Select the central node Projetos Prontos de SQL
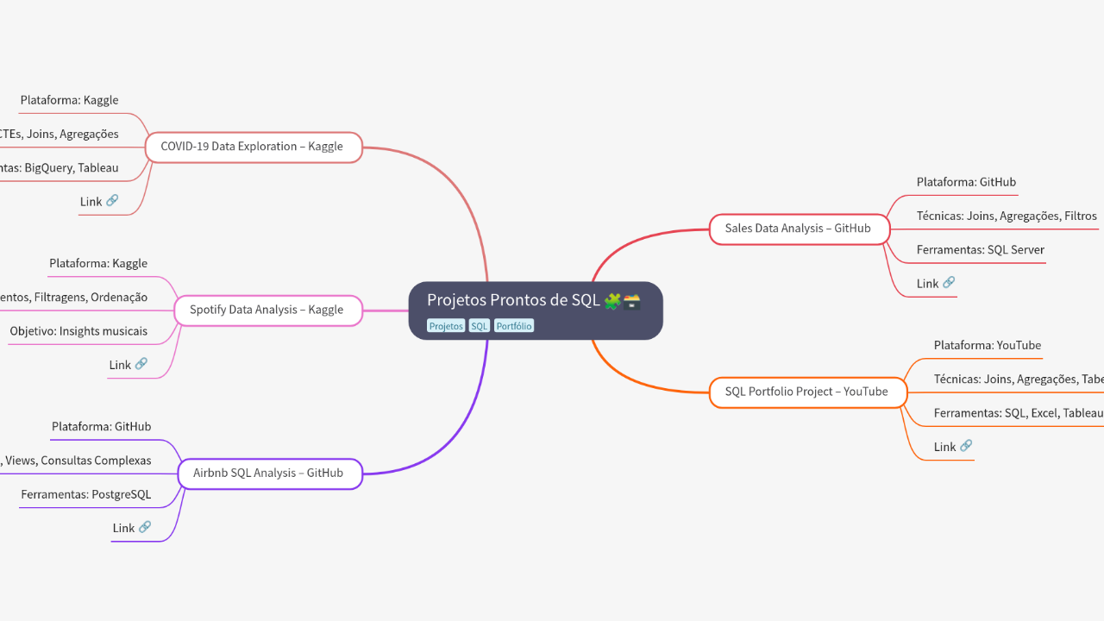Viewport: 1104px width, 621px height. click(x=536, y=310)
